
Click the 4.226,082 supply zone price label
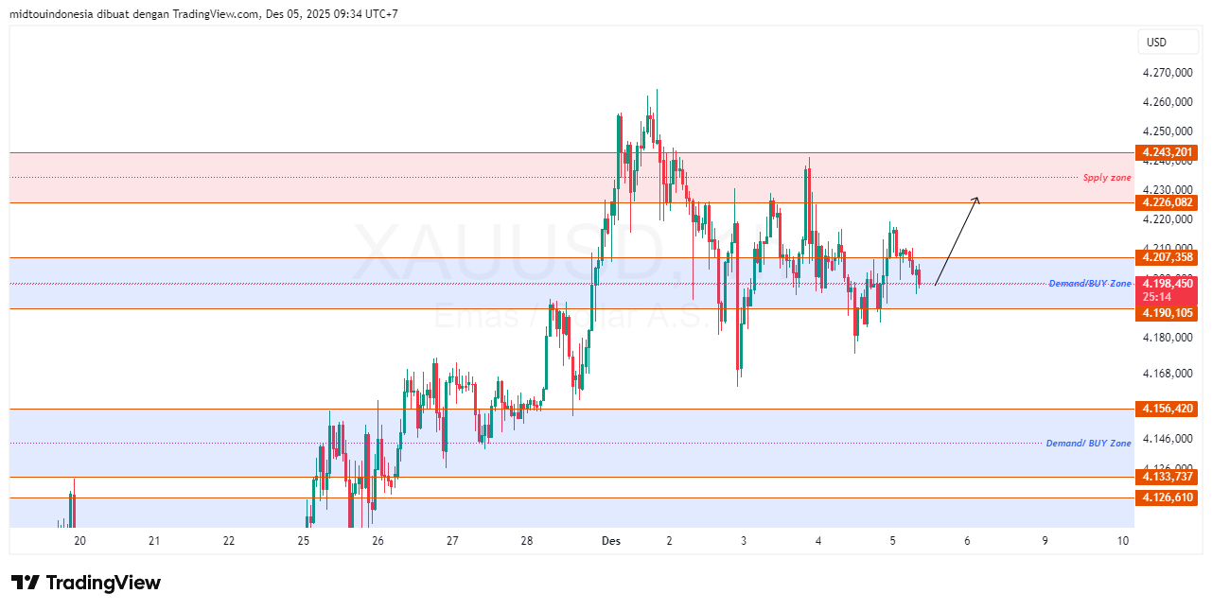1166,202
